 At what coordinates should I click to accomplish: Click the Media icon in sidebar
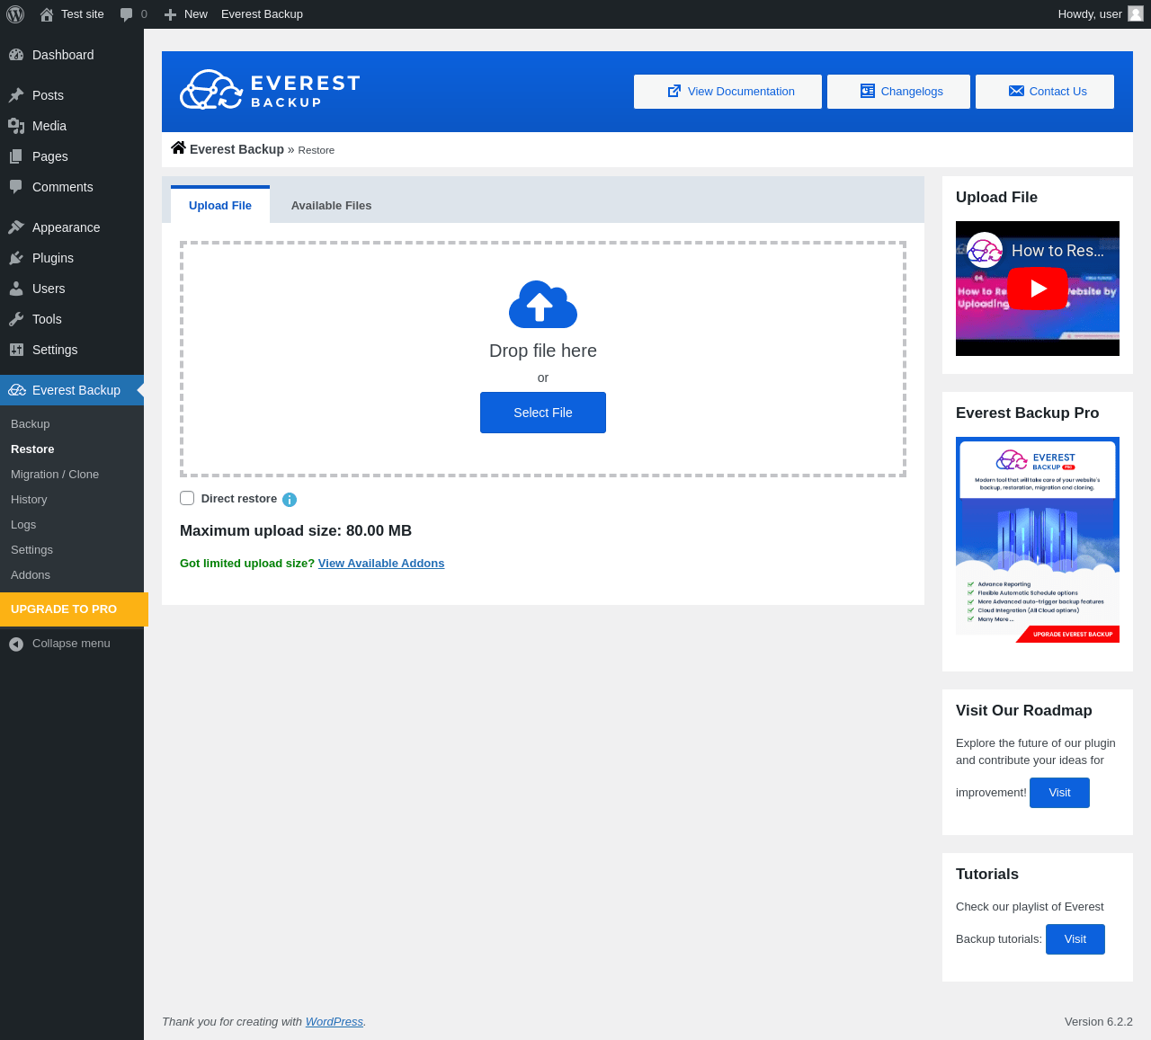pos(16,126)
